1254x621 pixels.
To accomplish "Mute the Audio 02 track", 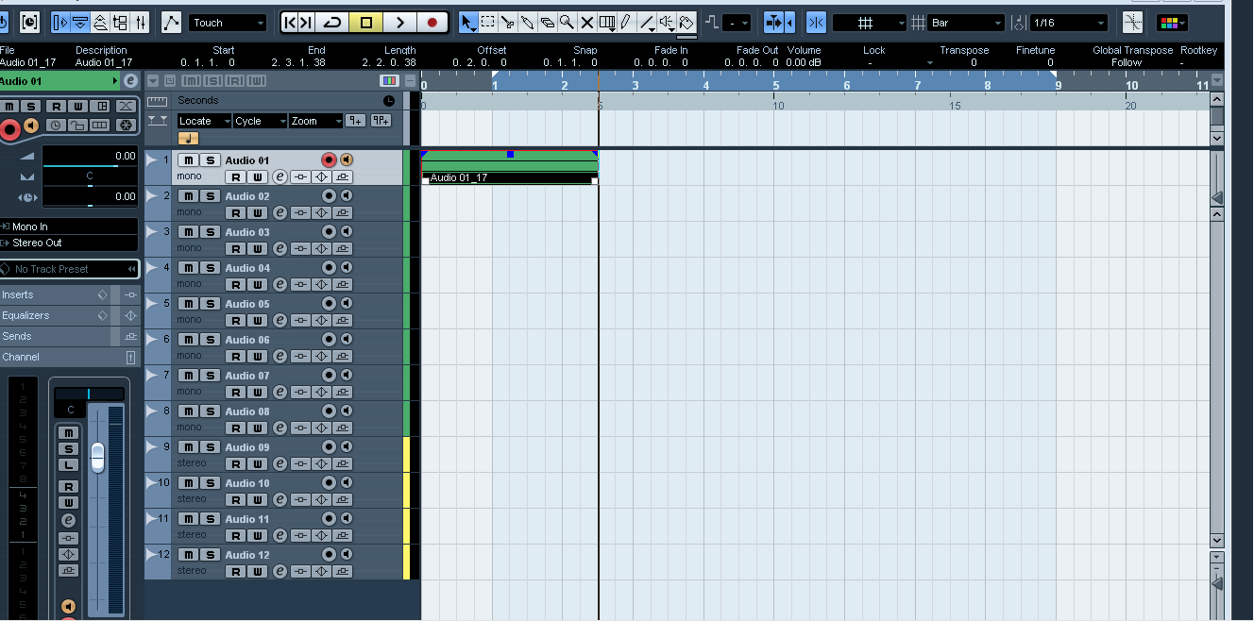I will pyautogui.click(x=188, y=196).
